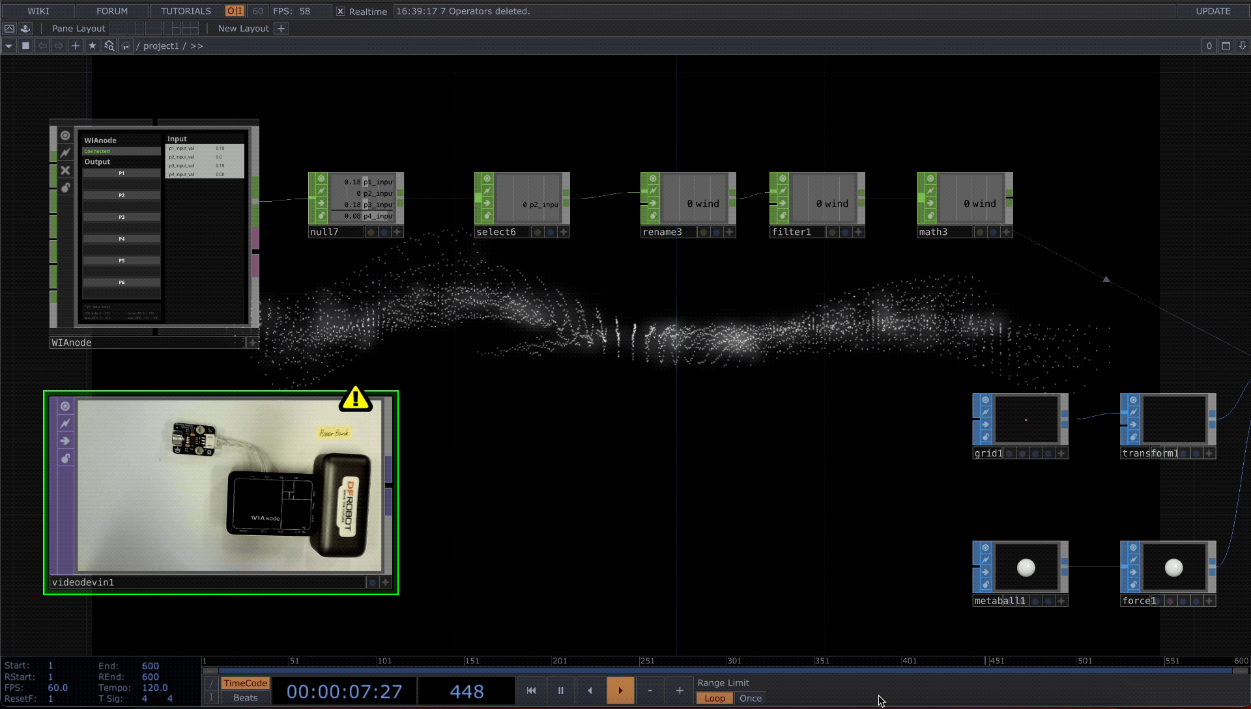The image size is (1251, 709).
Task: Open the operator search icon
Action: 109,46
